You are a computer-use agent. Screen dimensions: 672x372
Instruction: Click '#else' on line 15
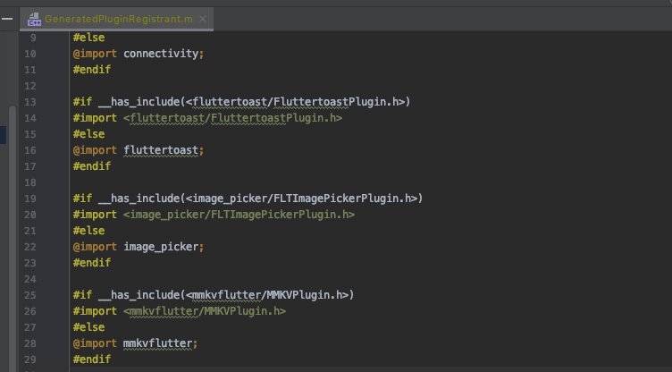(x=88, y=134)
